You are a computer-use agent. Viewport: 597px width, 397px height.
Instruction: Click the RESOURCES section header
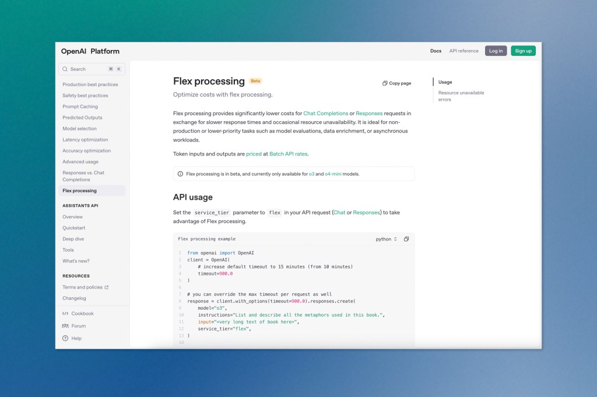pyautogui.click(x=76, y=276)
